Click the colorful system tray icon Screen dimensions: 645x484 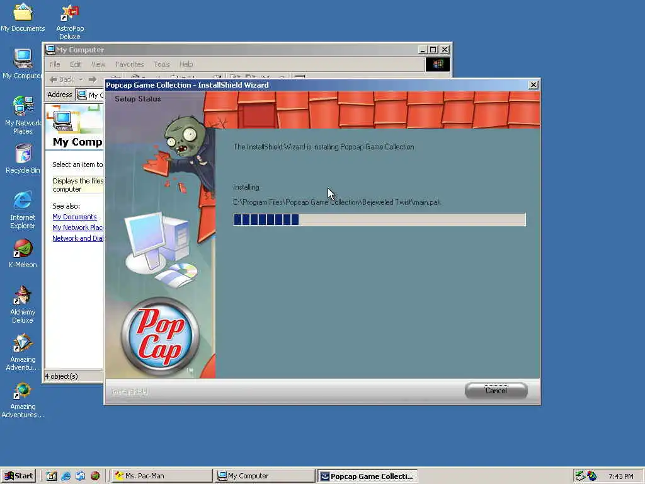click(592, 476)
